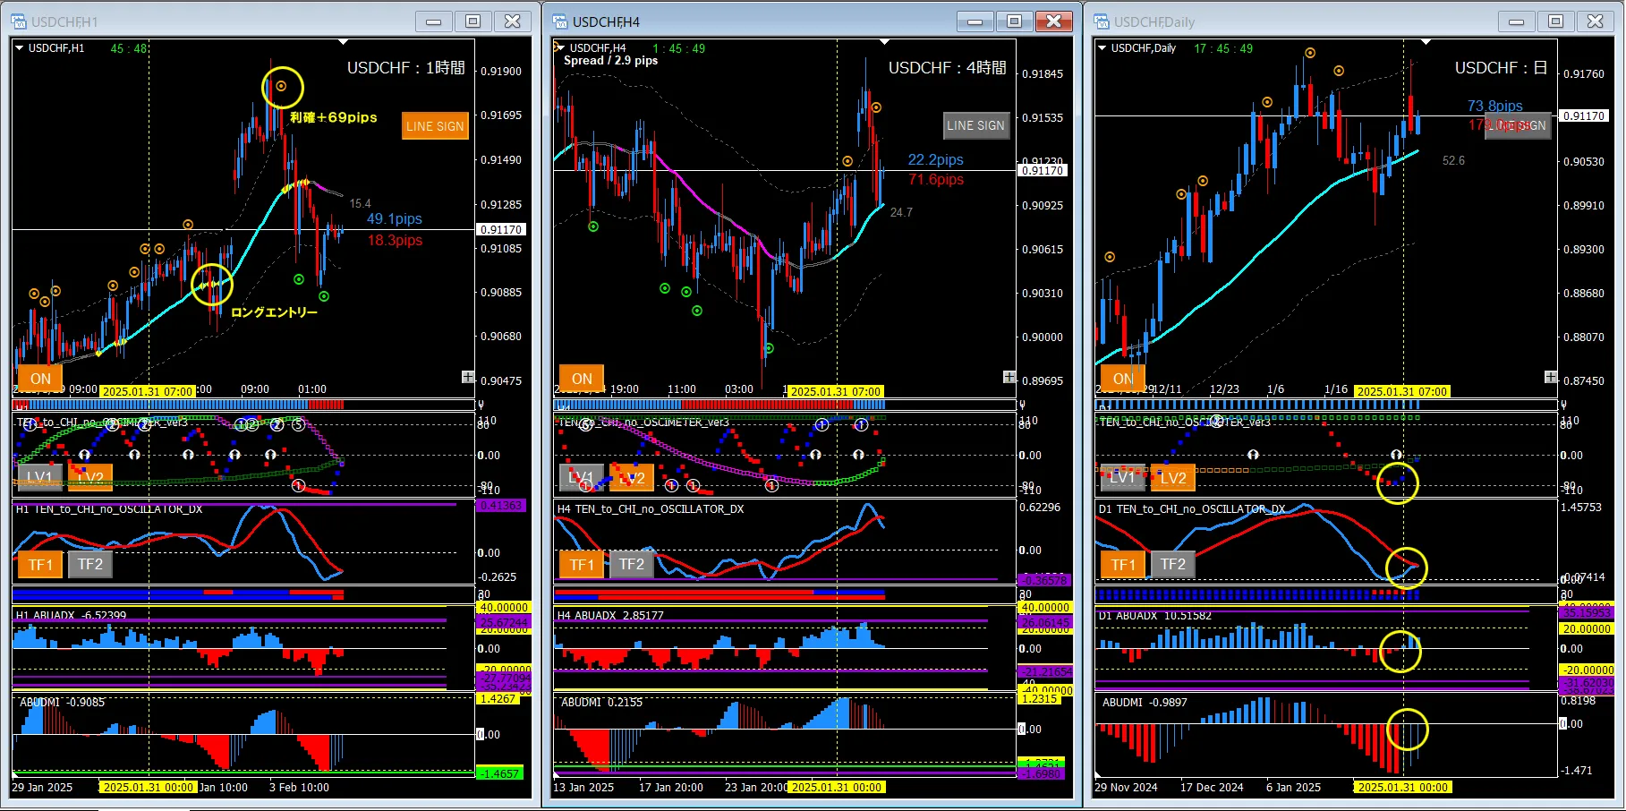Open the USDCHF,Daily chart symbol dropdown arrow
This screenshot has width=1626, height=811.
(1102, 48)
